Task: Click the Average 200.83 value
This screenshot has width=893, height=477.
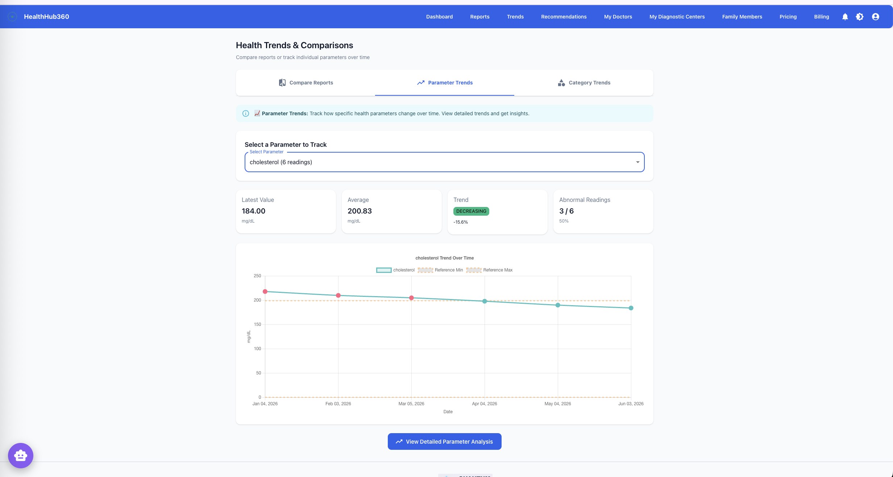Action: [x=360, y=211]
